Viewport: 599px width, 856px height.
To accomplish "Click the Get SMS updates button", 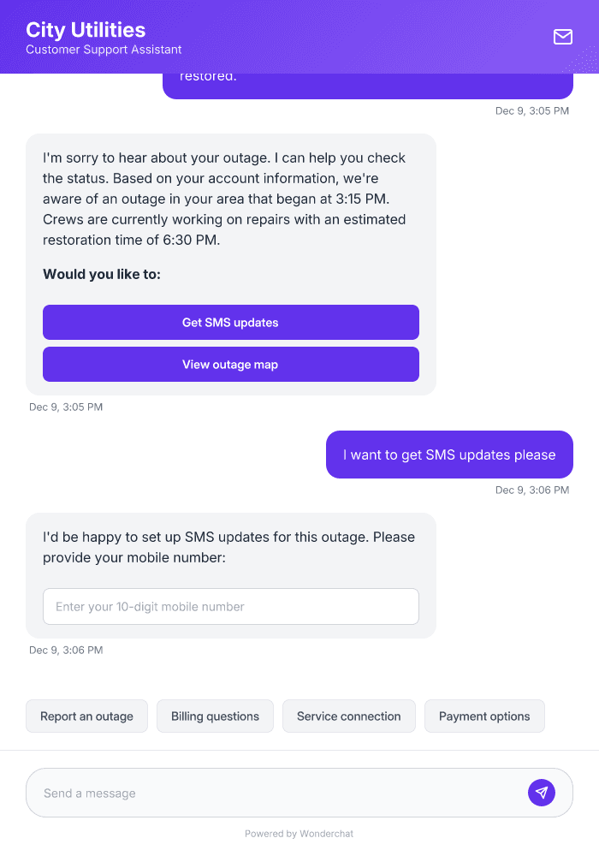I will pos(230,322).
